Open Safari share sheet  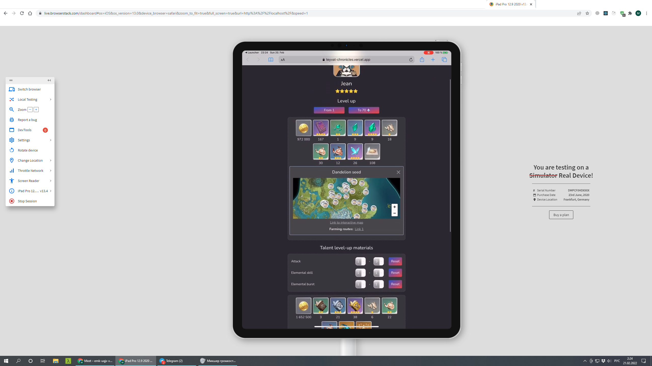pyautogui.click(x=422, y=59)
